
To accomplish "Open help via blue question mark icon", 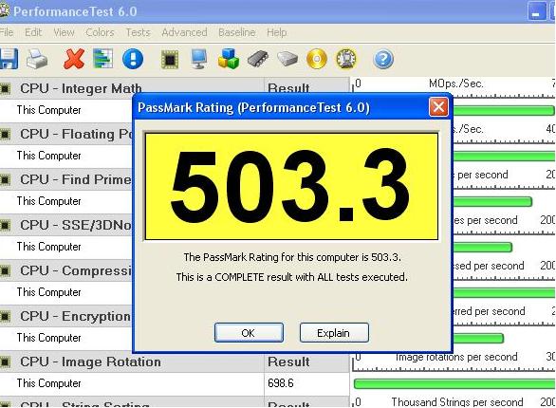I will 383,59.
